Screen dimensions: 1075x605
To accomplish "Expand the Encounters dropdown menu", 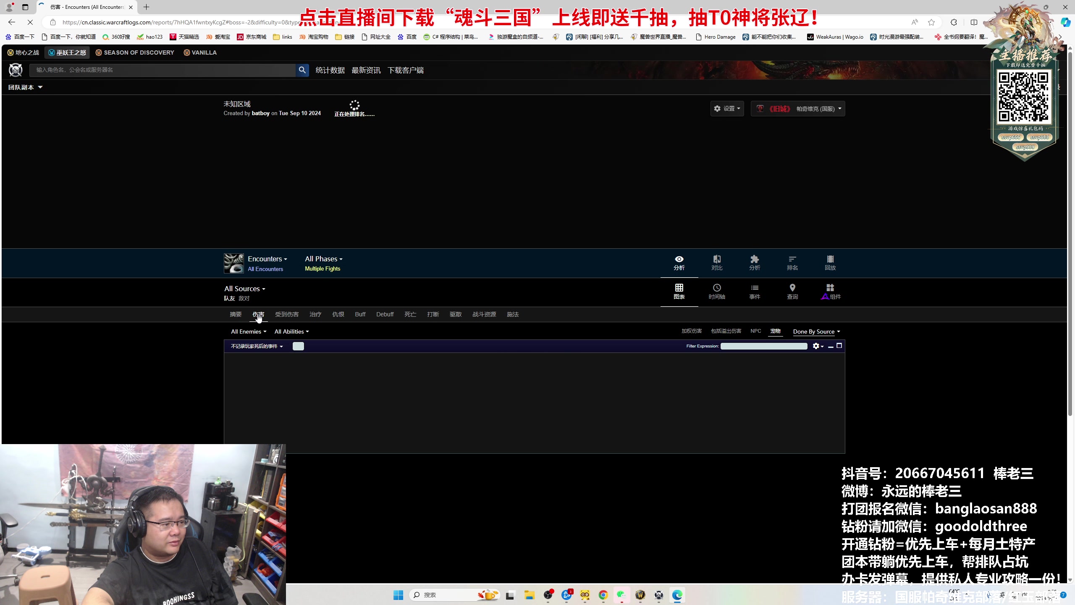I will 267,258.
